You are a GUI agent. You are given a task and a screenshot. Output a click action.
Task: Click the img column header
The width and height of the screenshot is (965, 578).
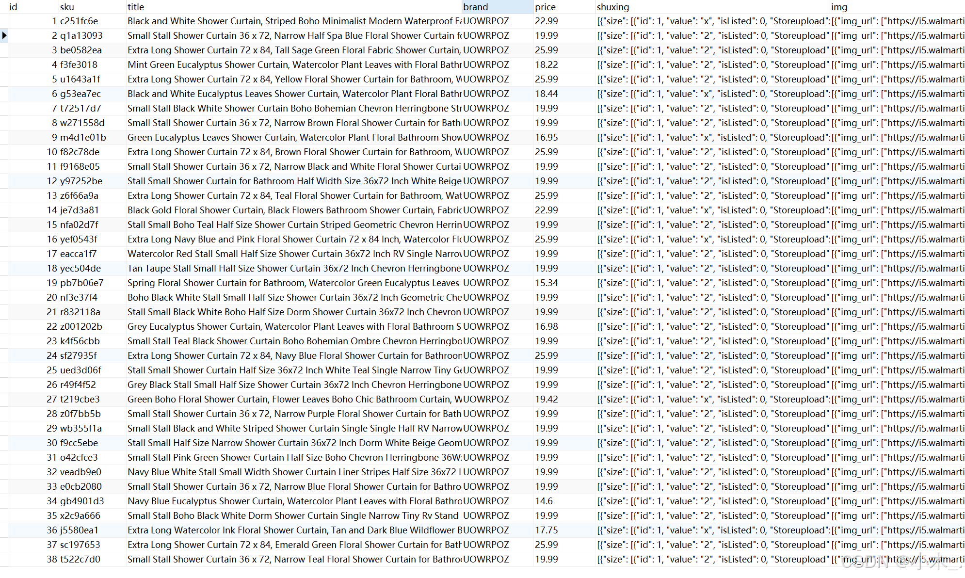pyautogui.click(x=839, y=7)
